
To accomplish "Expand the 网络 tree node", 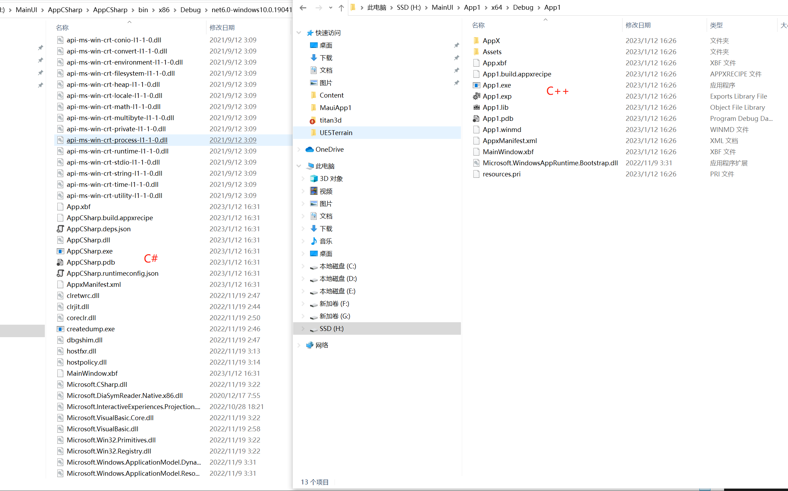I will point(299,345).
